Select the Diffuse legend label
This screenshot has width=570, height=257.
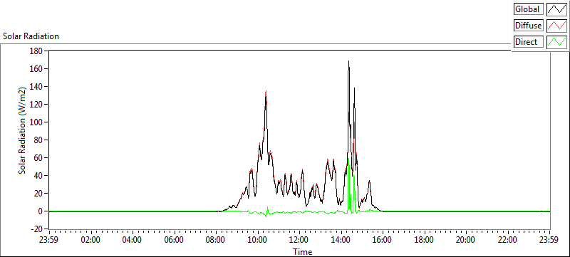coord(528,26)
